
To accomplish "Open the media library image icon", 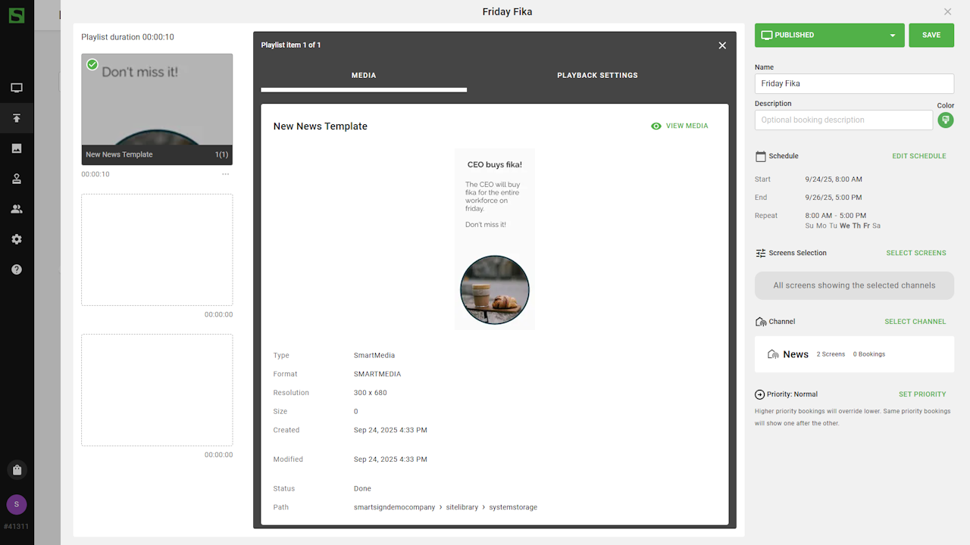I will pos(17,148).
